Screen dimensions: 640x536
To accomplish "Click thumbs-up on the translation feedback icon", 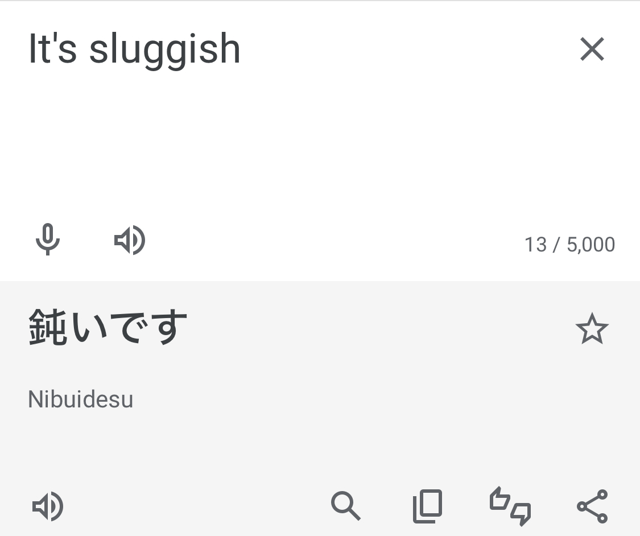I will pyautogui.click(x=500, y=499).
